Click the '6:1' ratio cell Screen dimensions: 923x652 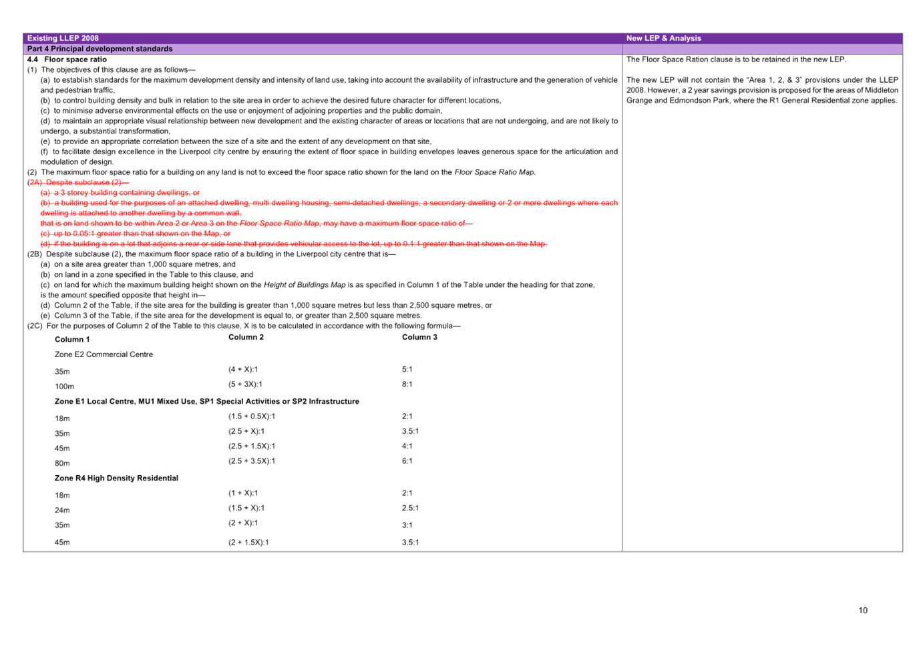(x=407, y=461)
